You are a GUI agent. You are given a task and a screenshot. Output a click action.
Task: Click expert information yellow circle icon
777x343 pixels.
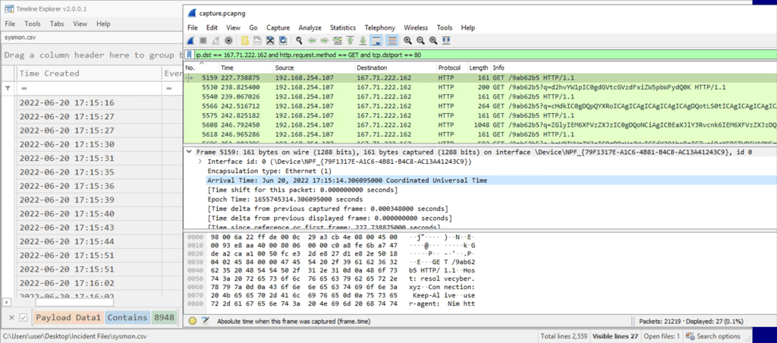193,321
